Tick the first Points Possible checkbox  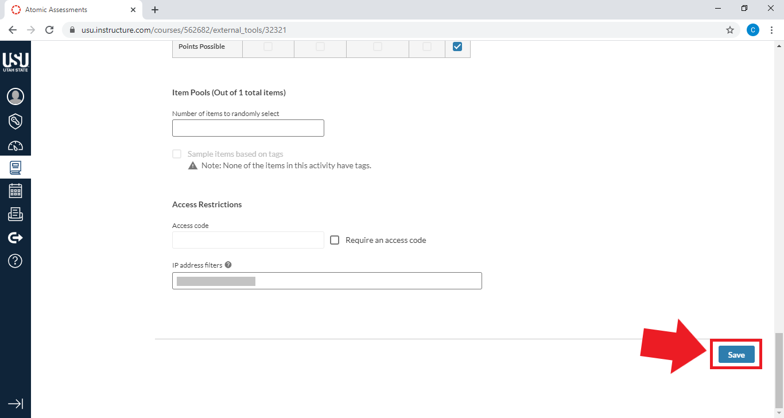coord(268,47)
